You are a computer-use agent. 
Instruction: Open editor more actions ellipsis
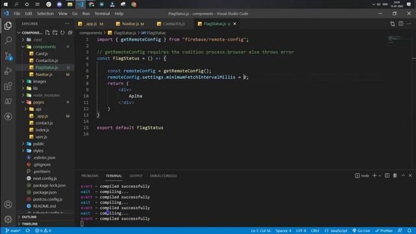click(x=409, y=24)
